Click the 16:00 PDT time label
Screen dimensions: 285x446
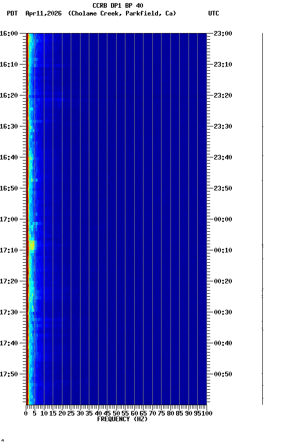(9, 34)
